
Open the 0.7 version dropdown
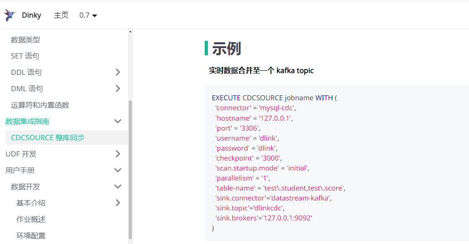point(88,15)
